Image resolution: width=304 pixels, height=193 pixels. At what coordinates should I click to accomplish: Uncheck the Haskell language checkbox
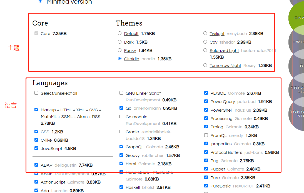point(121,187)
